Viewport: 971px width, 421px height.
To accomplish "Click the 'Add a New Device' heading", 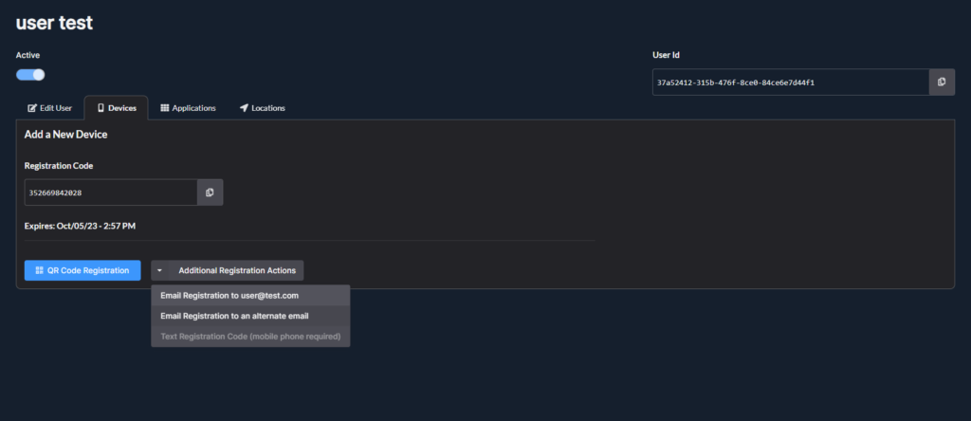I will click(x=65, y=135).
